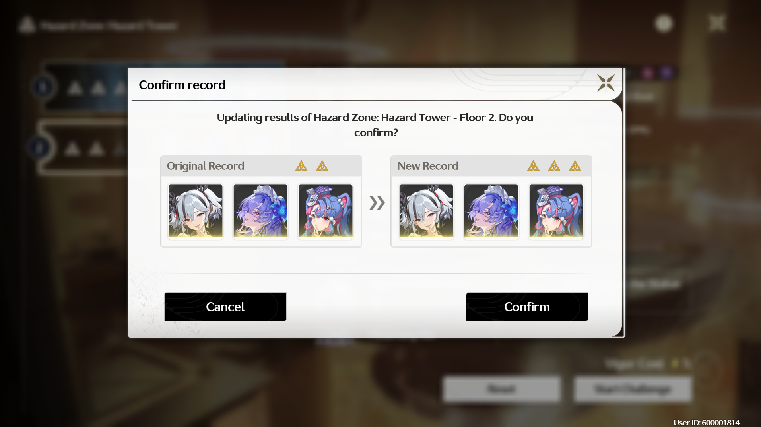
Task: Select the blue-pink-haired character in New Record
Action: [556, 211]
